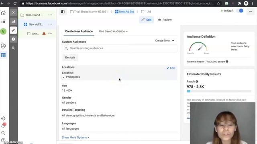Select 1 Ad breadcrumb

pos(146,12)
